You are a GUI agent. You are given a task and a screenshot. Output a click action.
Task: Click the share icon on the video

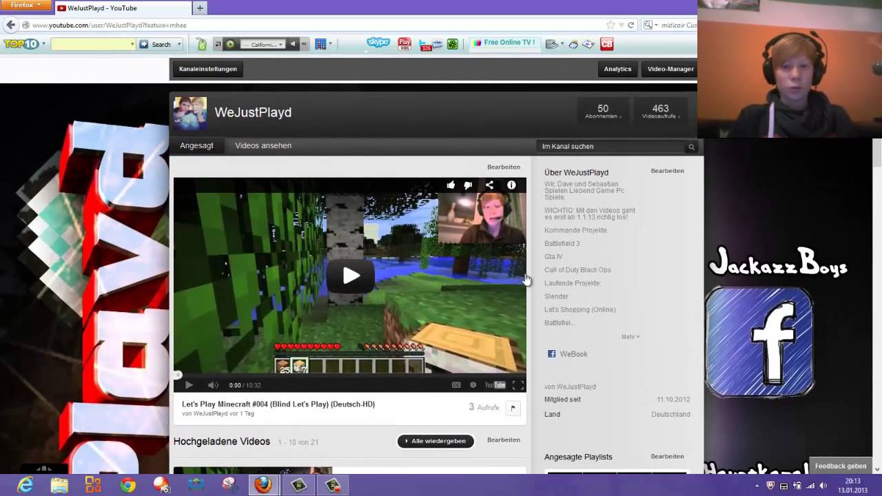(489, 185)
